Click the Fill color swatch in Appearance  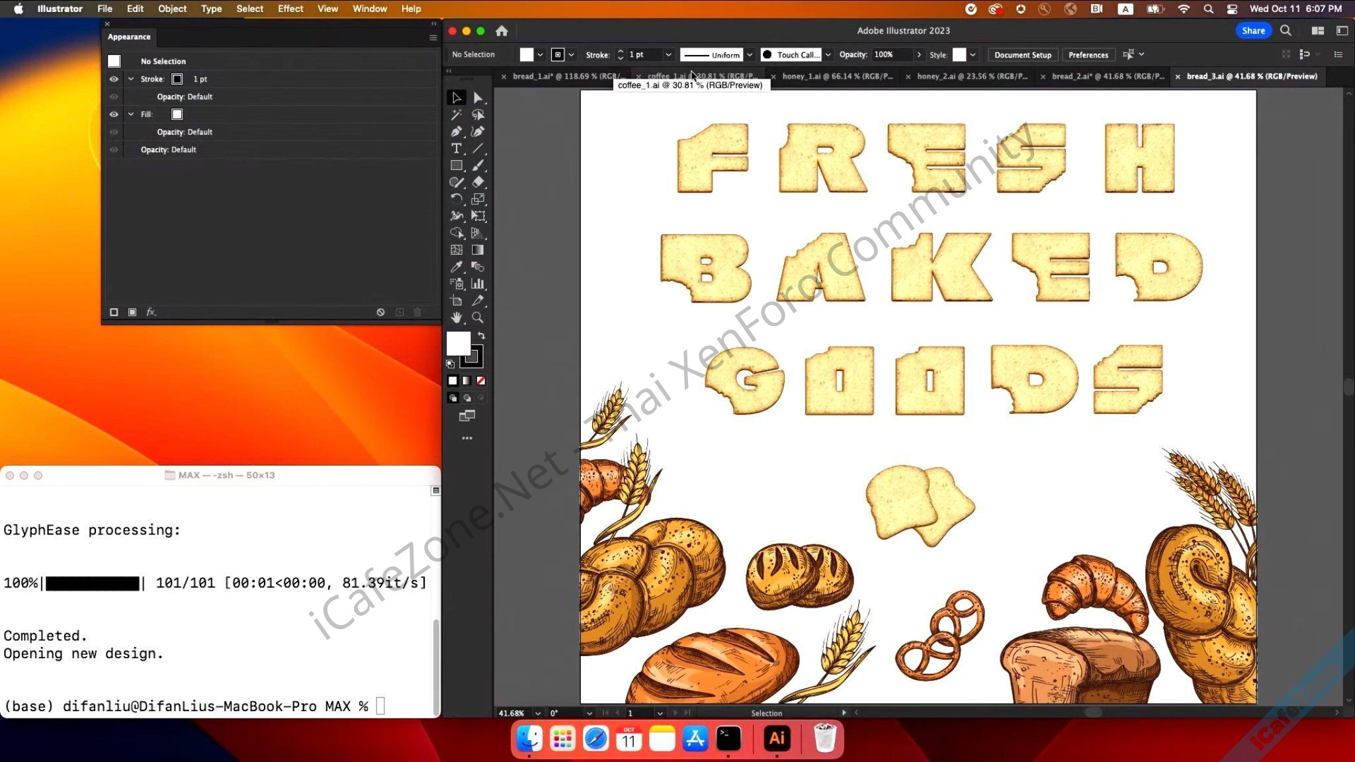(x=177, y=114)
